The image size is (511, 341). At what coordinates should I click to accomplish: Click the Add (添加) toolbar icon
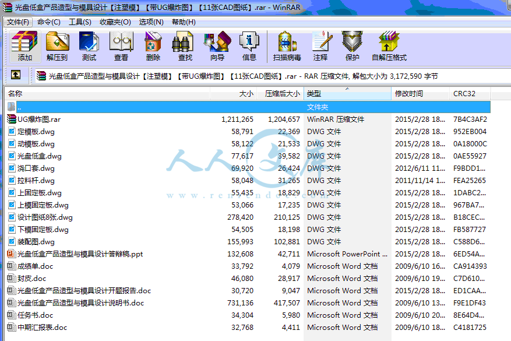click(x=25, y=46)
